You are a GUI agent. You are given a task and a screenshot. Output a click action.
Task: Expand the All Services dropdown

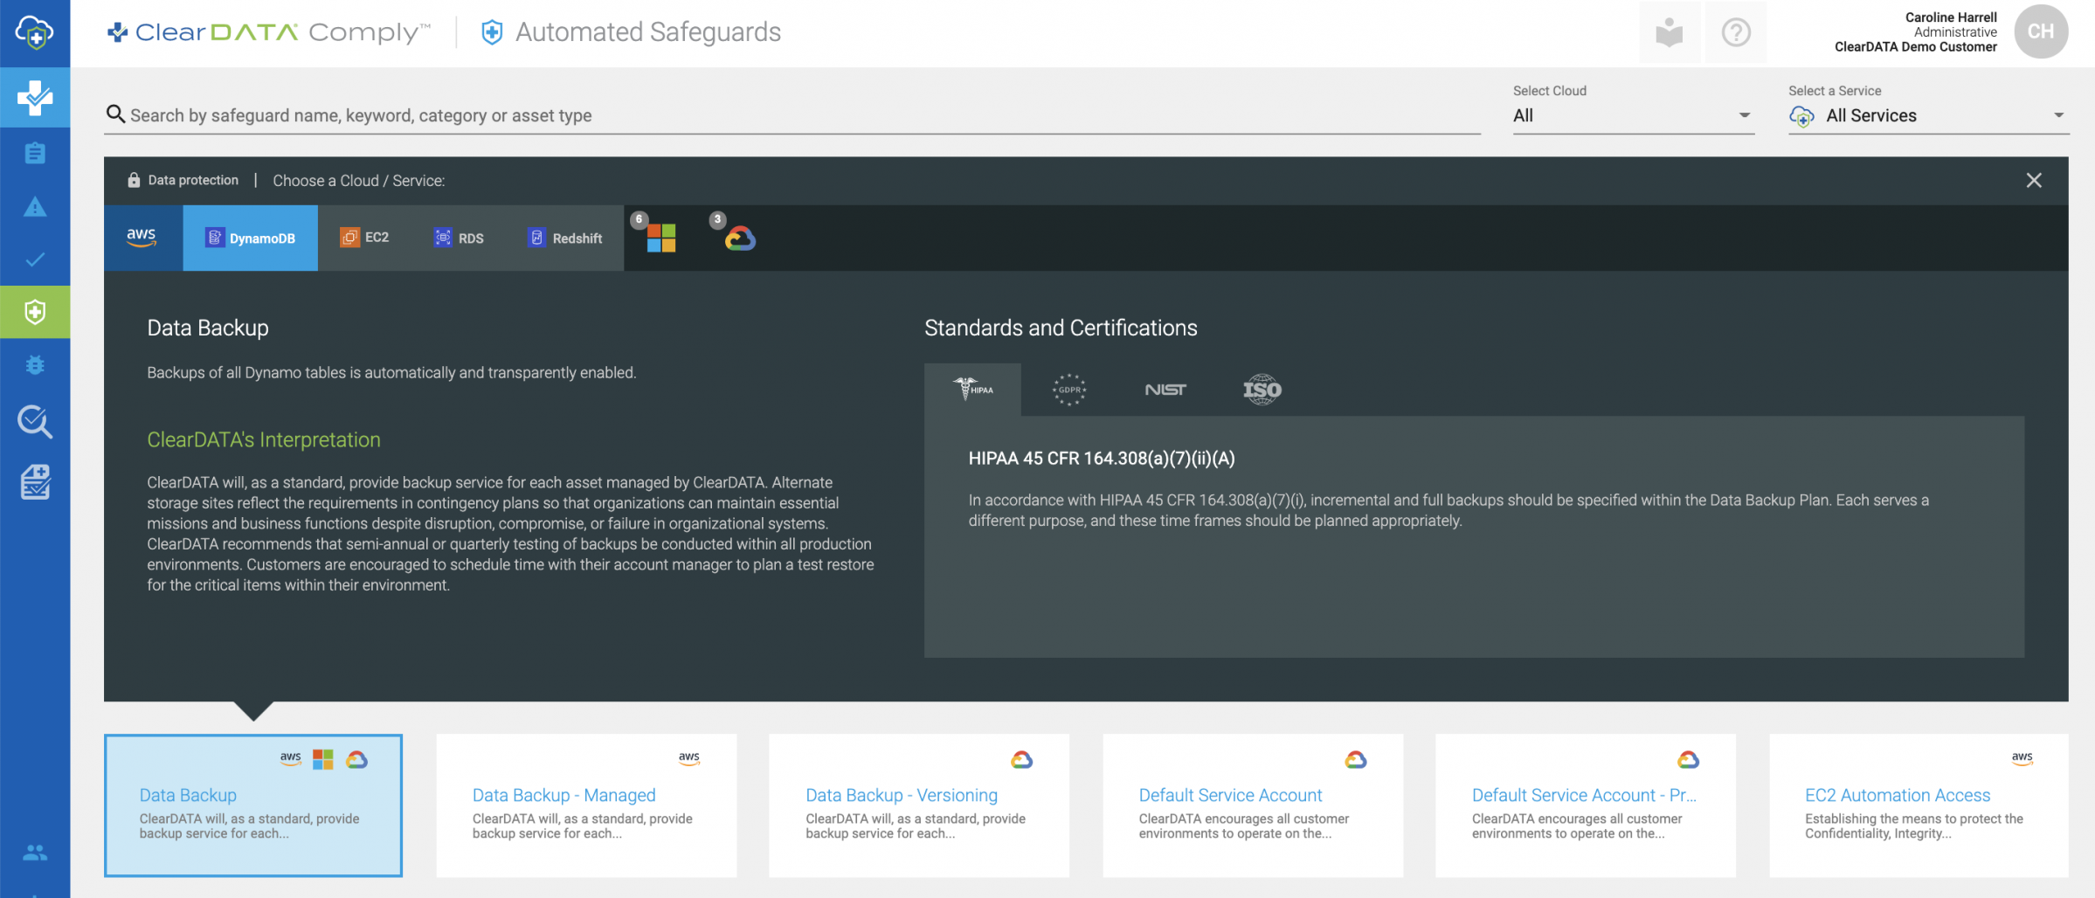click(1928, 115)
